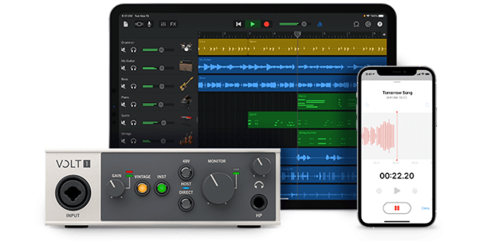The width and height of the screenshot is (483, 241).
Task: Open the FX effects panel
Action: [173, 24]
